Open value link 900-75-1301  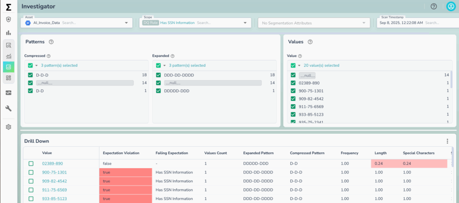(x=54, y=172)
